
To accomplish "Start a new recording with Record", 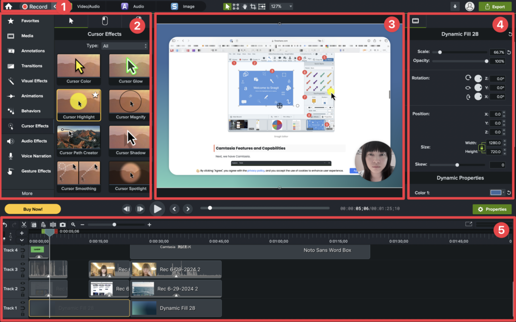I will coord(35,7).
